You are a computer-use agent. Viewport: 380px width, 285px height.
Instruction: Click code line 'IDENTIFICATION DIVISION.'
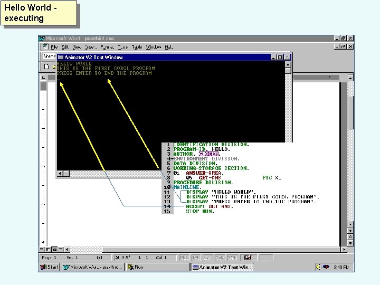tap(211, 145)
